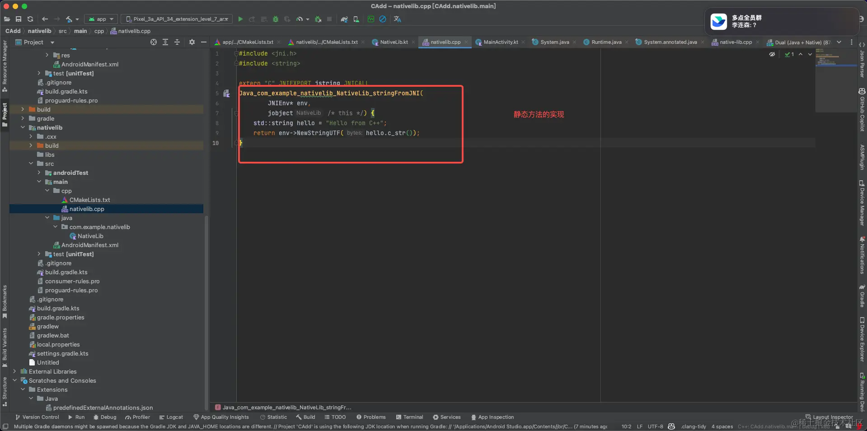Navigate back with the left arrow
Image resolution: width=867 pixels, height=431 pixels.
coord(45,19)
